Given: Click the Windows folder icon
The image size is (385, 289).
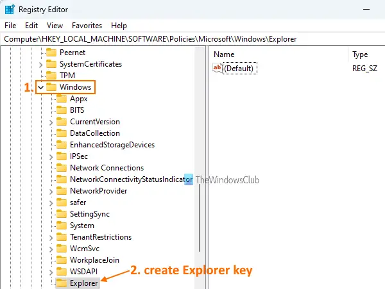Looking at the screenshot, I should 51,87.
